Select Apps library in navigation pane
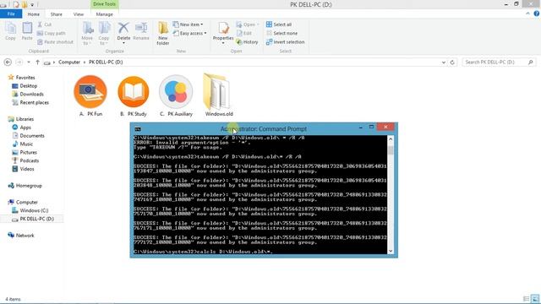The width and height of the screenshot is (541, 304). click(x=25, y=128)
